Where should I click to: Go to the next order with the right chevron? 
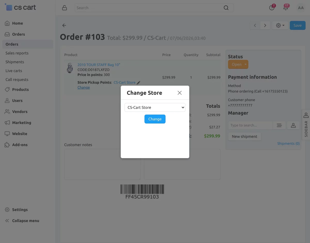point(265,25)
